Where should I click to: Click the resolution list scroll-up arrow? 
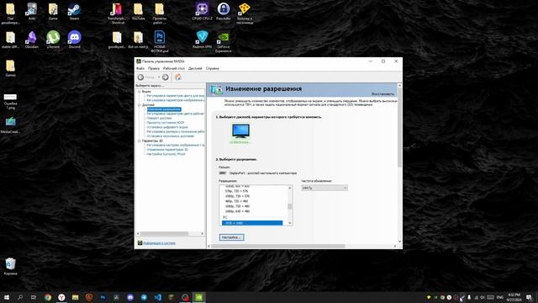pyautogui.click(x=290, y=188)
